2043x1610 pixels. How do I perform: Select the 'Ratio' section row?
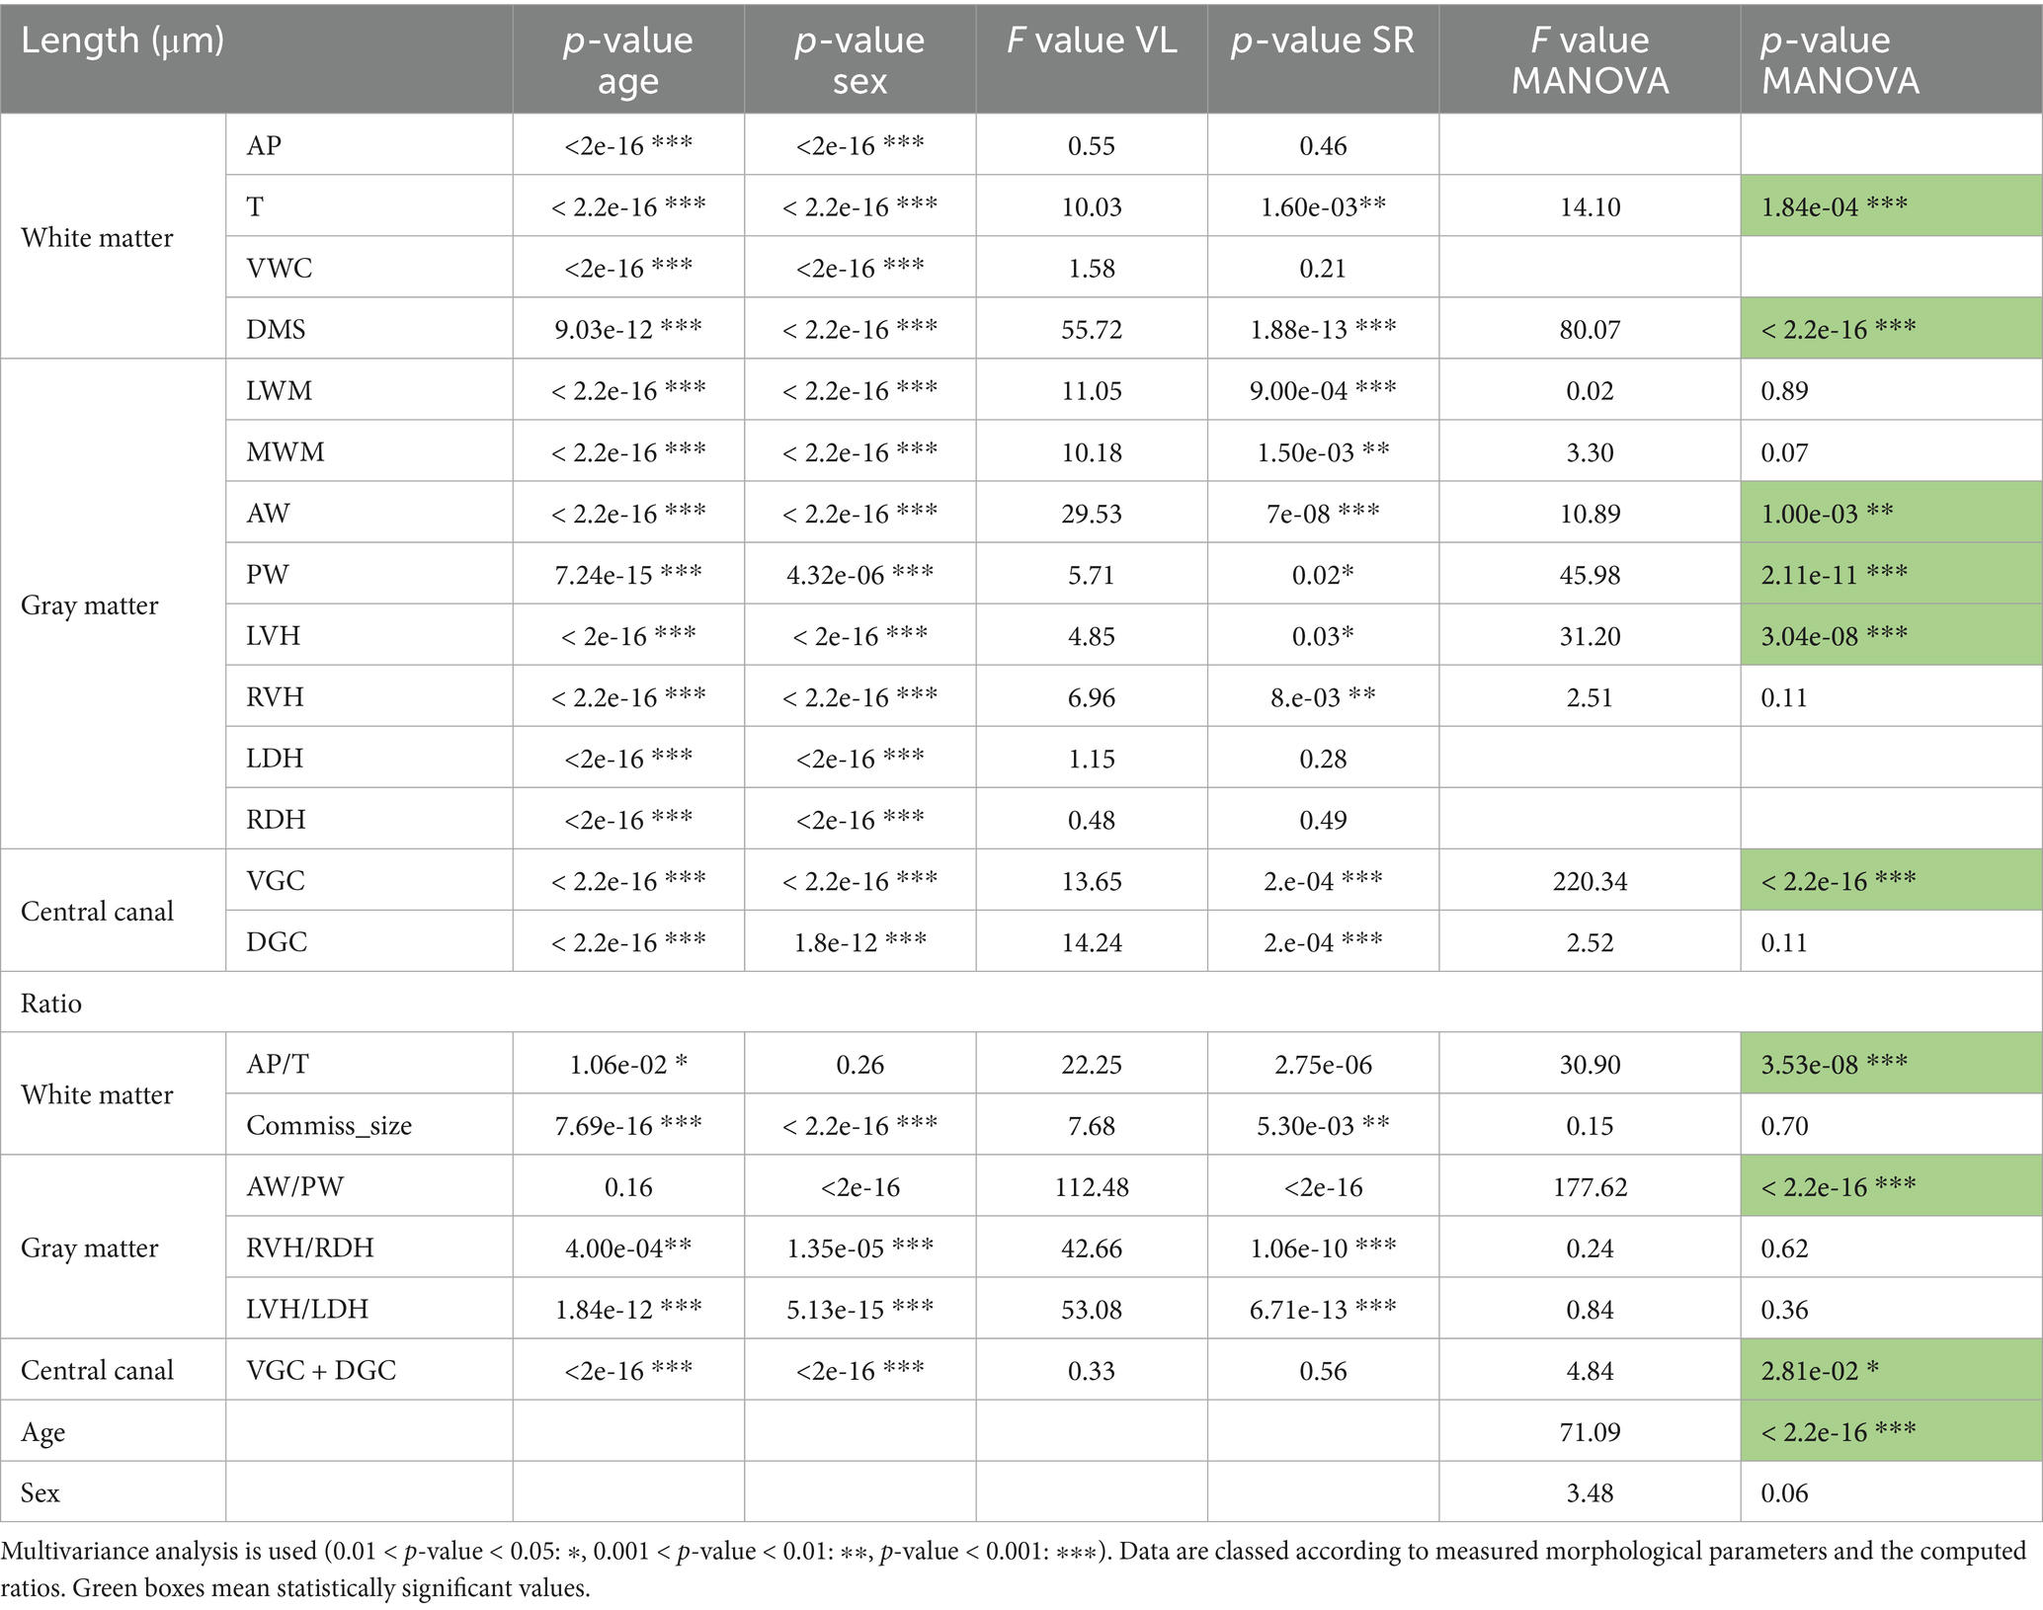51,1003
